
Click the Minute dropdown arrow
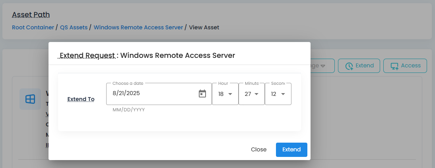256,94
